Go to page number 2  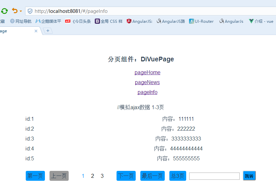(92, 176)
